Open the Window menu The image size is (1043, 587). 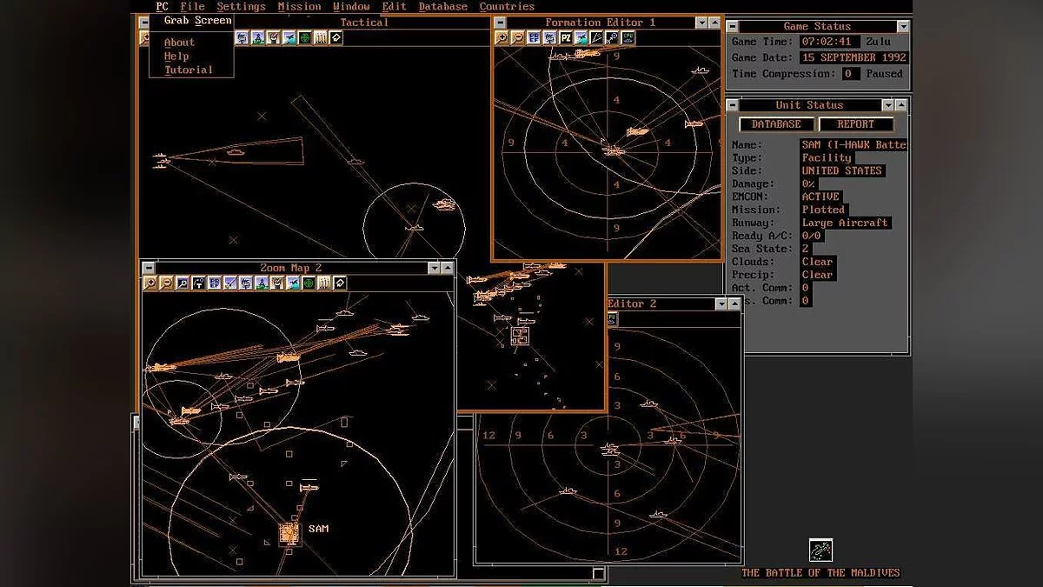351,6
